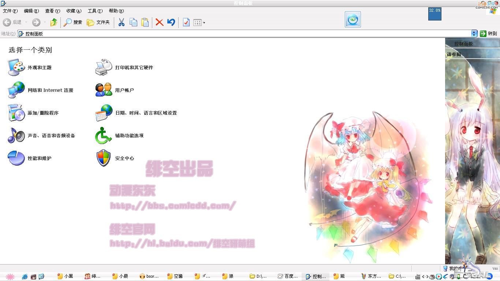Switch to 东方 taskbar window

tap(372, 277)
